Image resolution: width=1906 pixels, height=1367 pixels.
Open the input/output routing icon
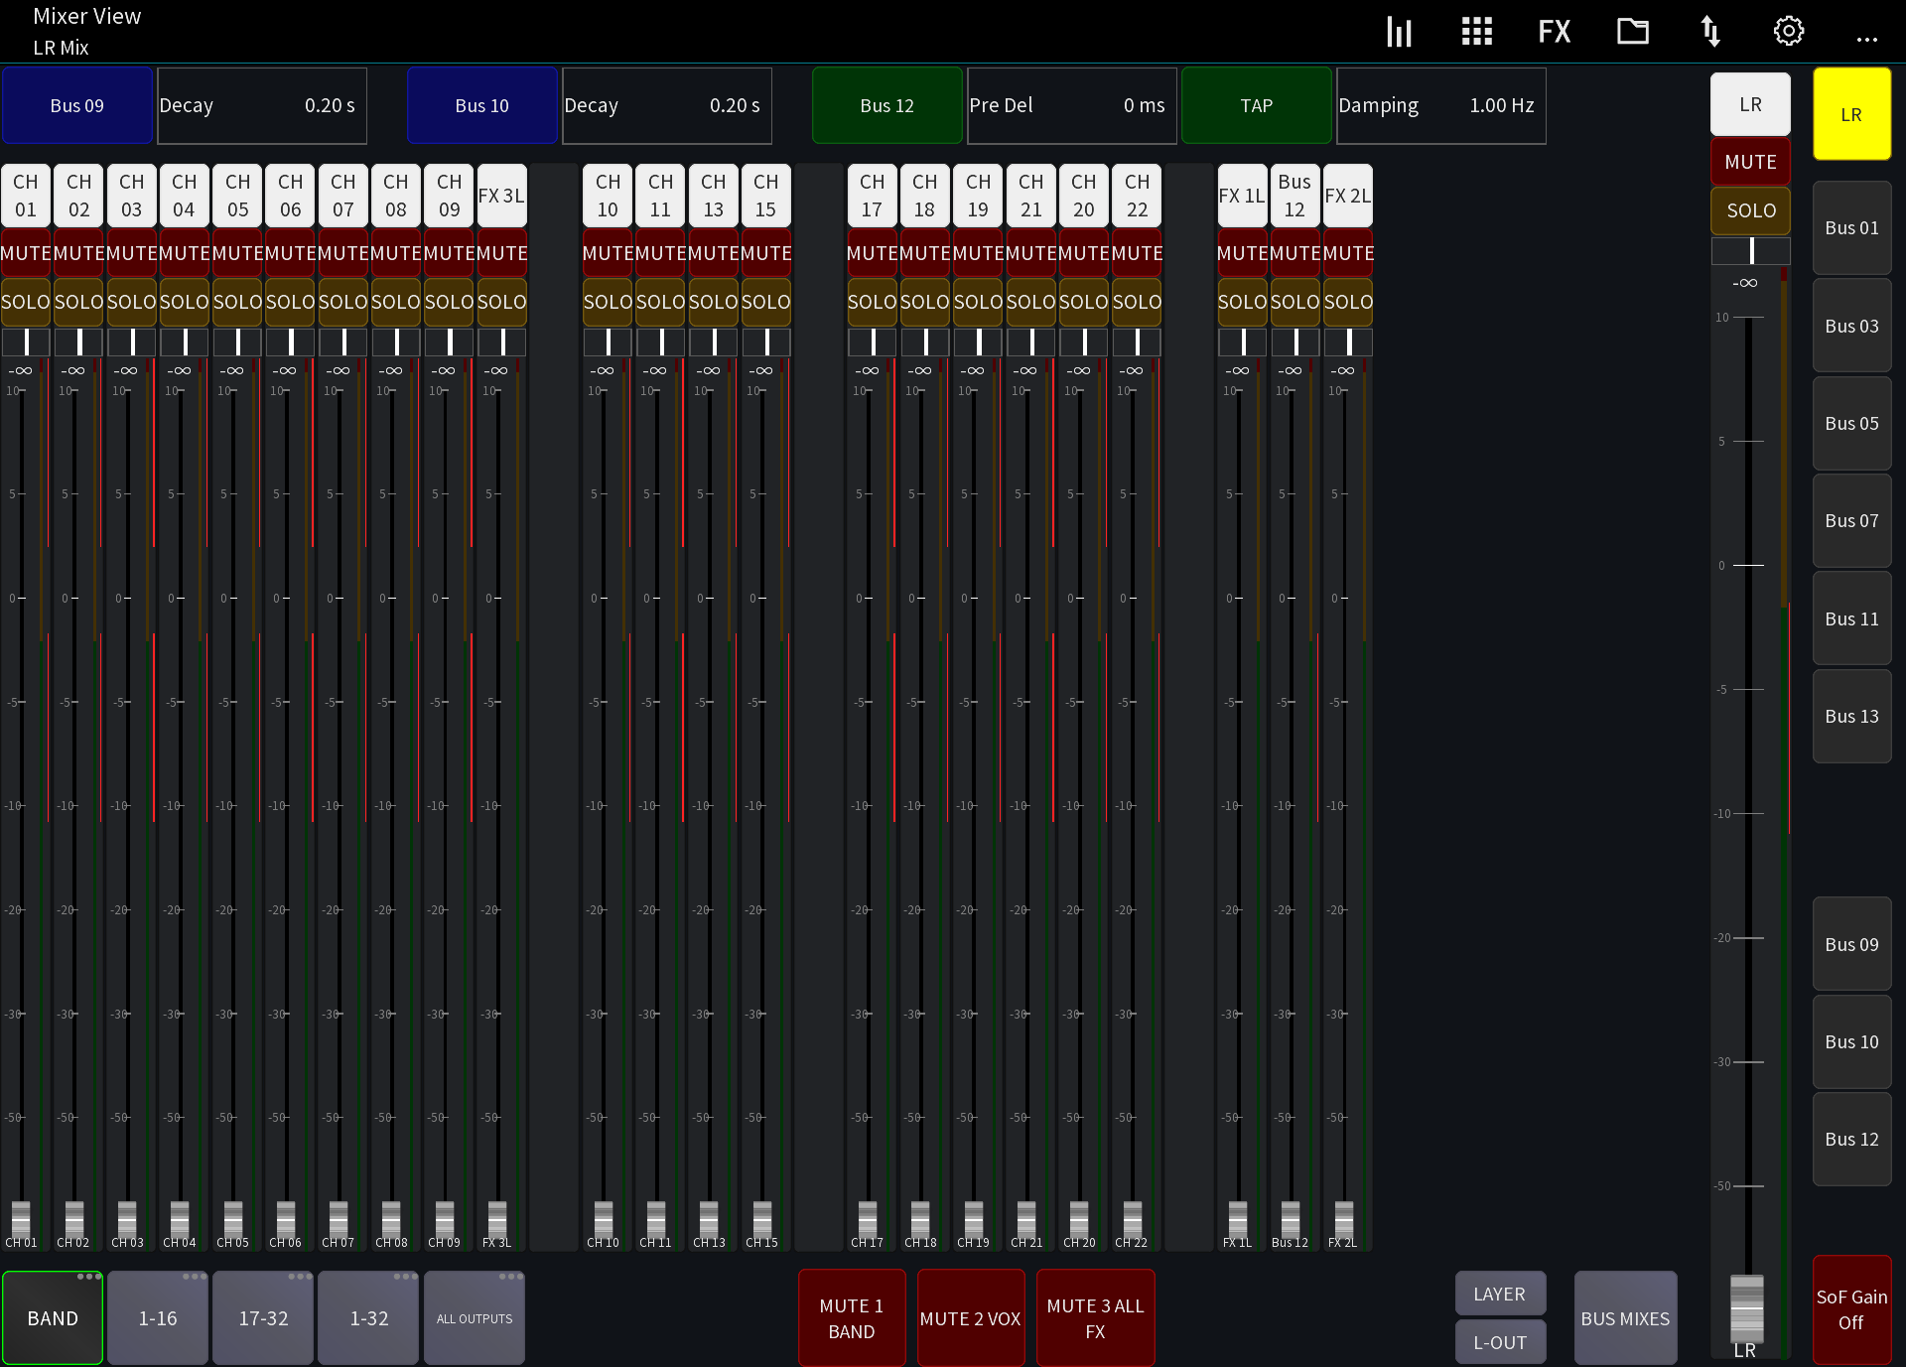(x=1710, y=31)
